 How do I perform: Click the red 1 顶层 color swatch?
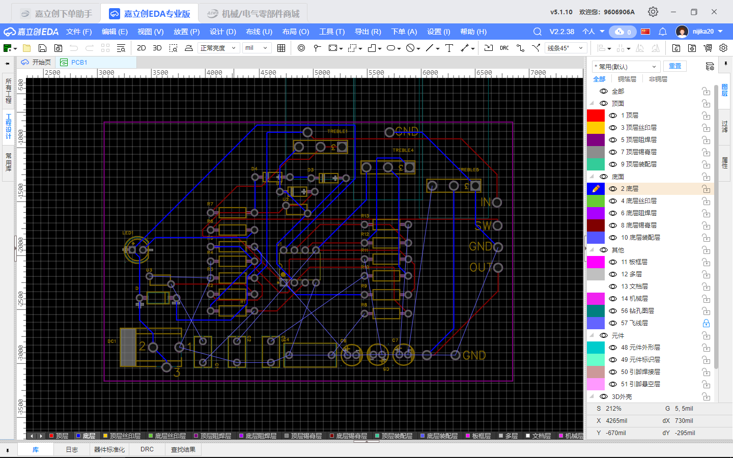tap(596, 116)
